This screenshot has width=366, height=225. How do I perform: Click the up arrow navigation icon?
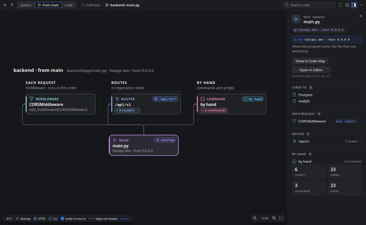(12, 5)
